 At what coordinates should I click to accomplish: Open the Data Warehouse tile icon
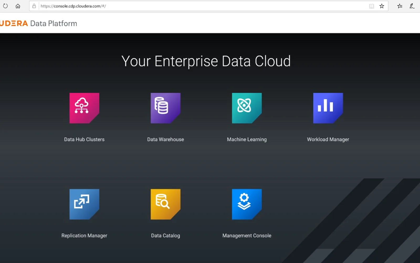pos(166,108)
